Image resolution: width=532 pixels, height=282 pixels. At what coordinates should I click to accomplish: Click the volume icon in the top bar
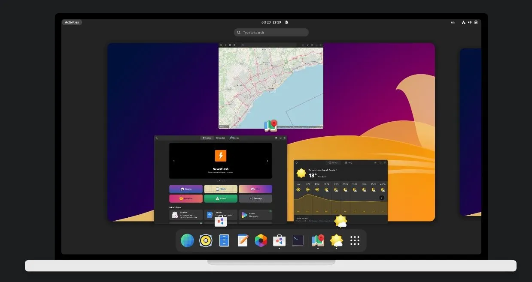pyautogui.click(x=469, y=22)
